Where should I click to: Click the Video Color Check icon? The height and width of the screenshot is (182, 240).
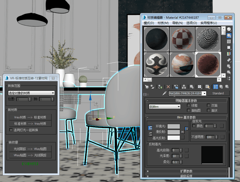coord(229,54)
